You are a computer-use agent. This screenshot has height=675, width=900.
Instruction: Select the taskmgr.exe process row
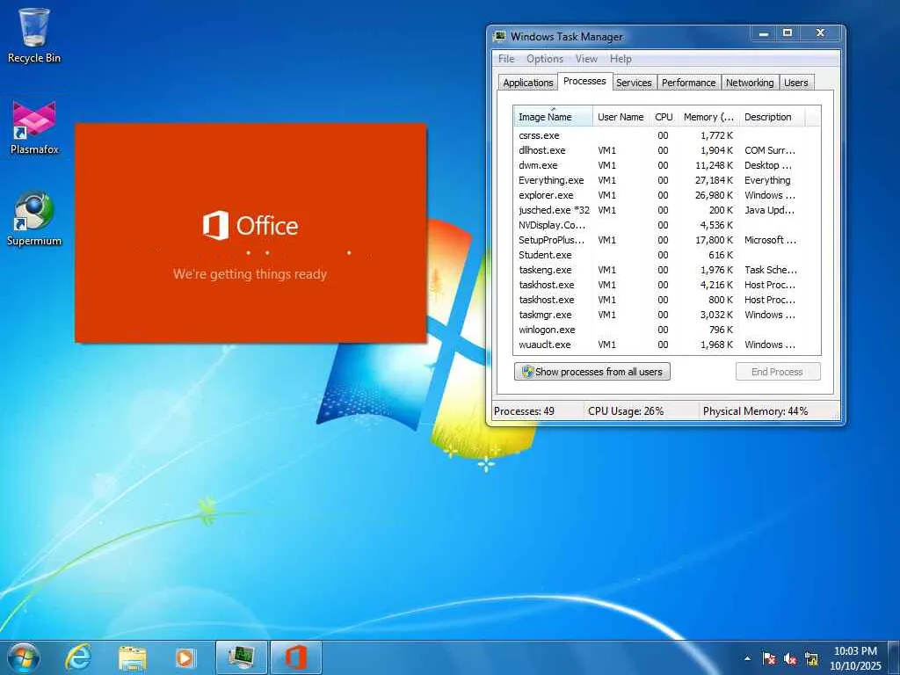667,315
